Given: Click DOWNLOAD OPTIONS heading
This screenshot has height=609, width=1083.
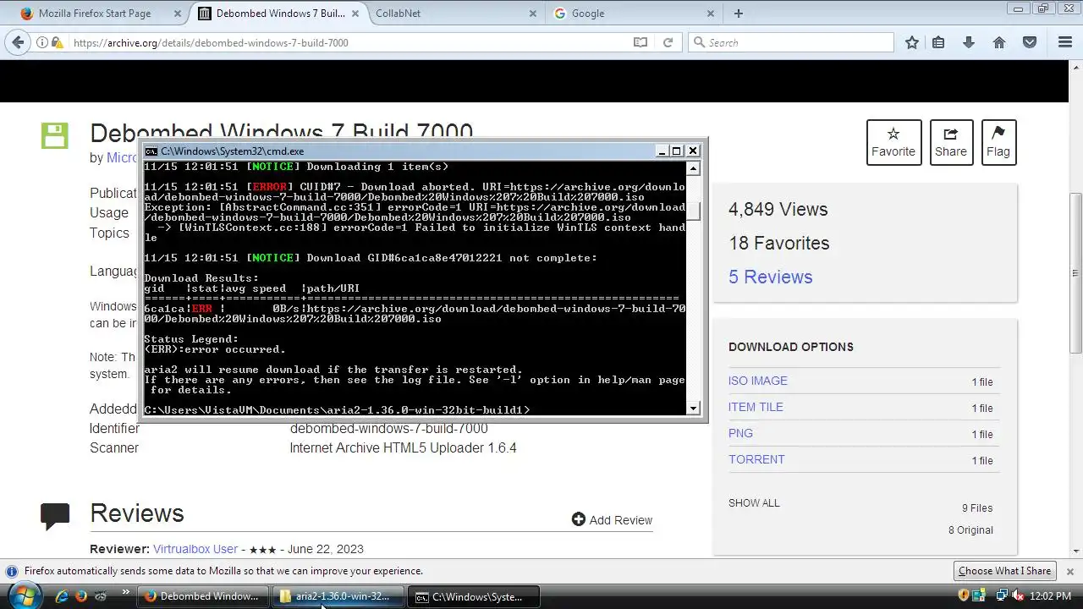Looking at the screenshot, I should pos(791,347).
